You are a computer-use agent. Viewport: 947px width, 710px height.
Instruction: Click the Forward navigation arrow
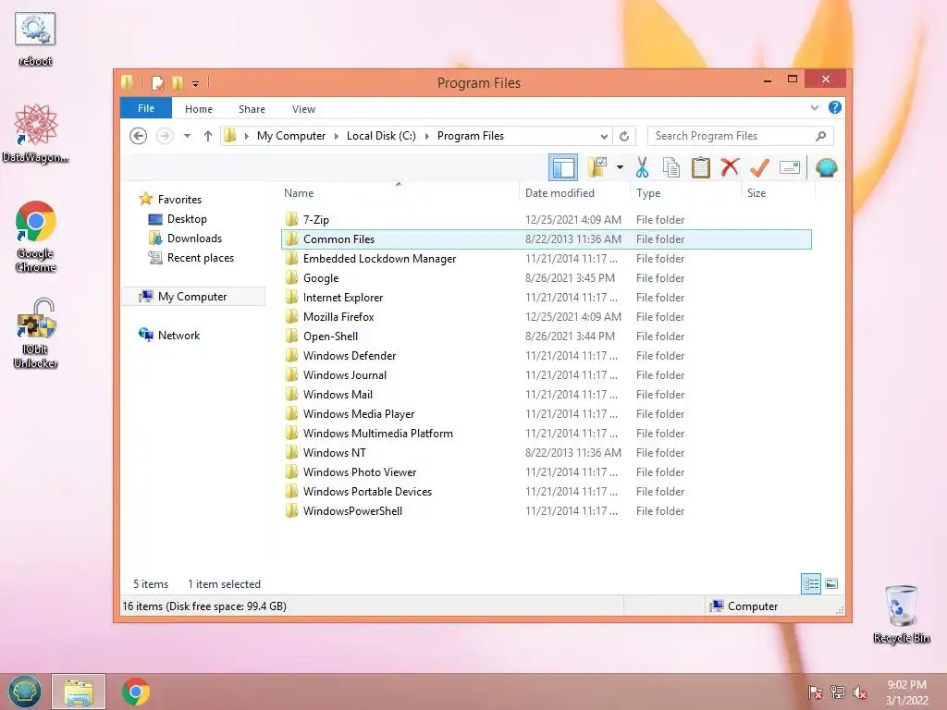tap(165, 136)
